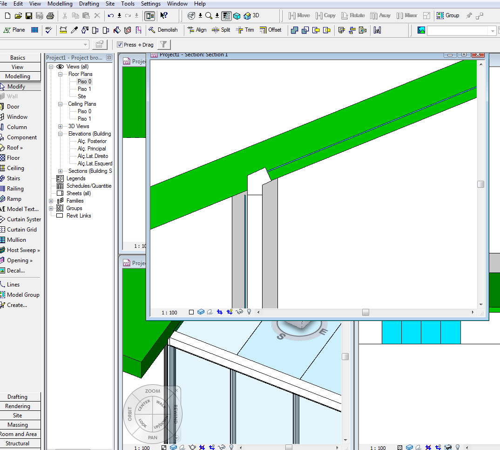
Task: Click the eye icon next to Views (all)
Action: (x=61, y=66)
